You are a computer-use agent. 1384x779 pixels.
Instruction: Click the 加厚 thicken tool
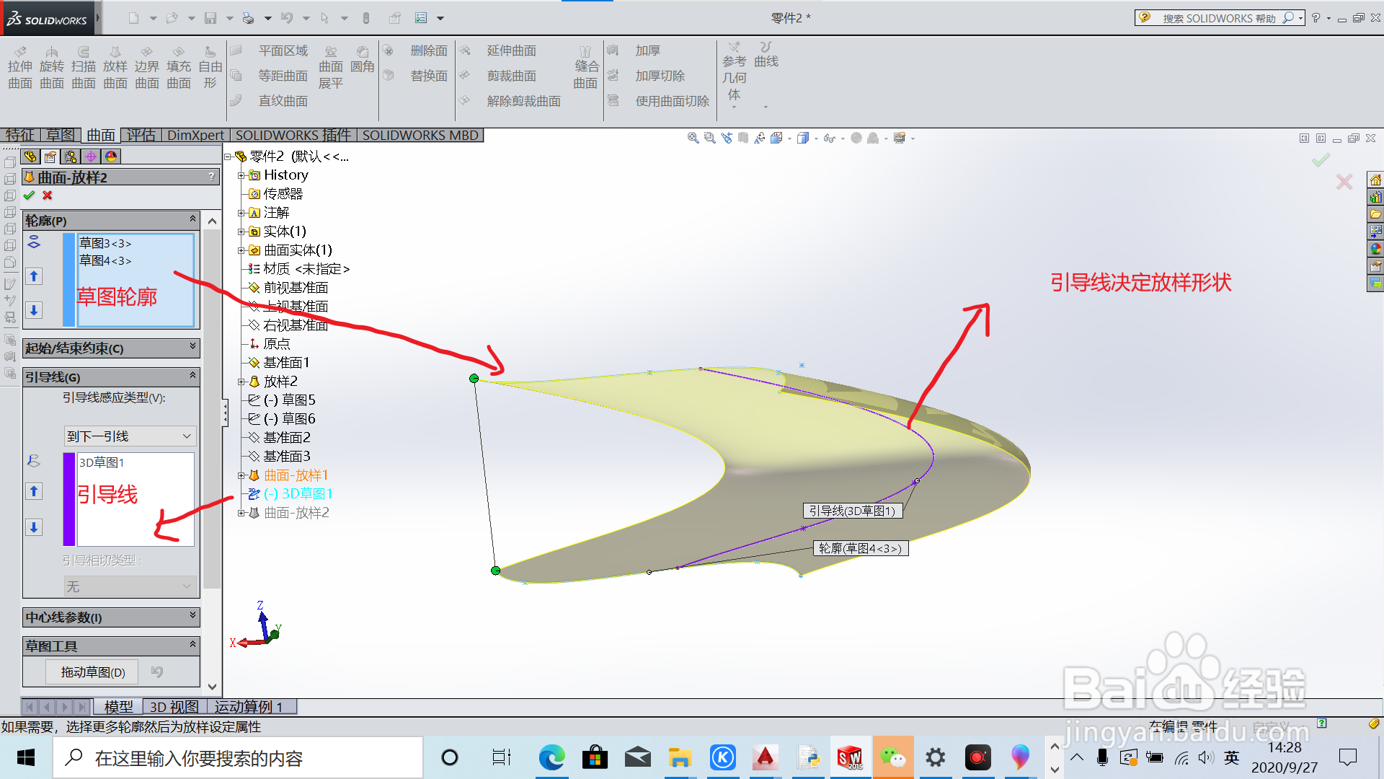tap(634, 50)
